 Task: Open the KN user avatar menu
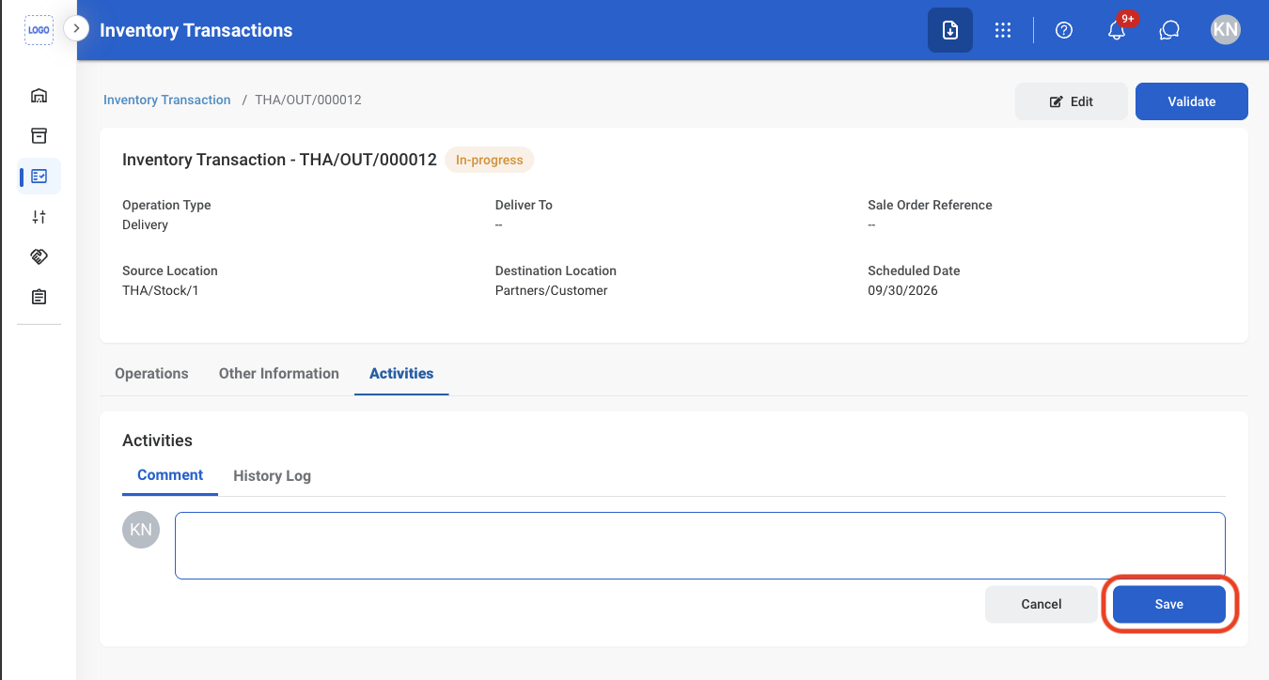[x=1226, y=30]
